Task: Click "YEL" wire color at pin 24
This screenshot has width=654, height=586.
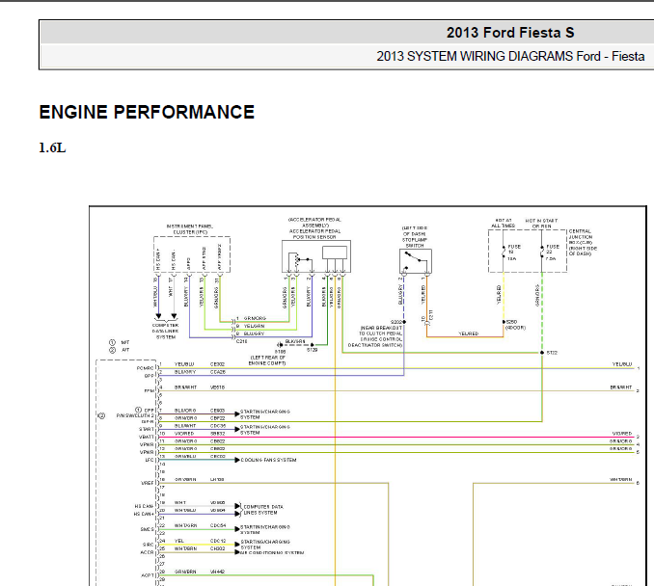Action: coord(178,541)
